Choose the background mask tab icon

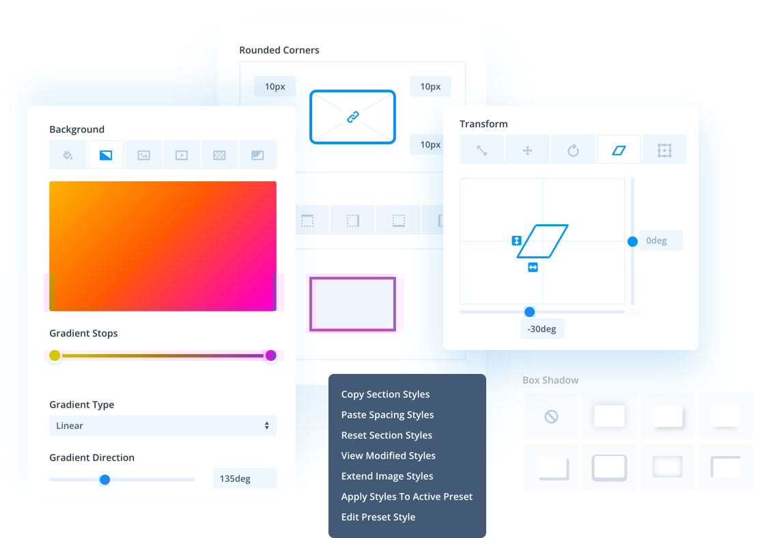[x=257, y=155]
